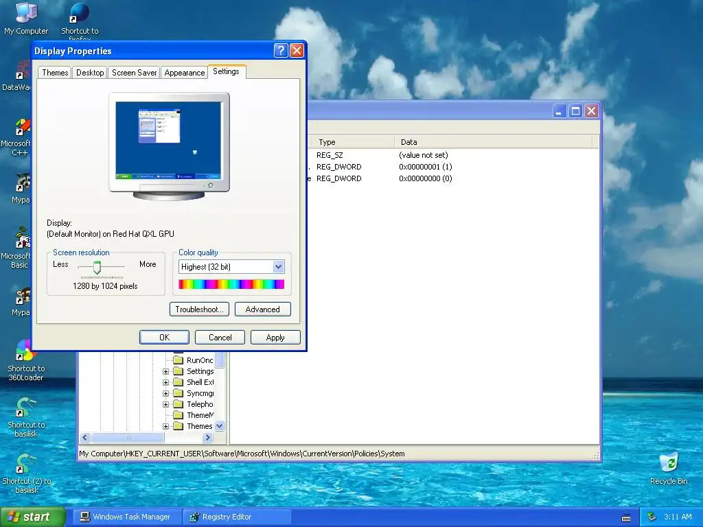Click the Advanced button

263,309
